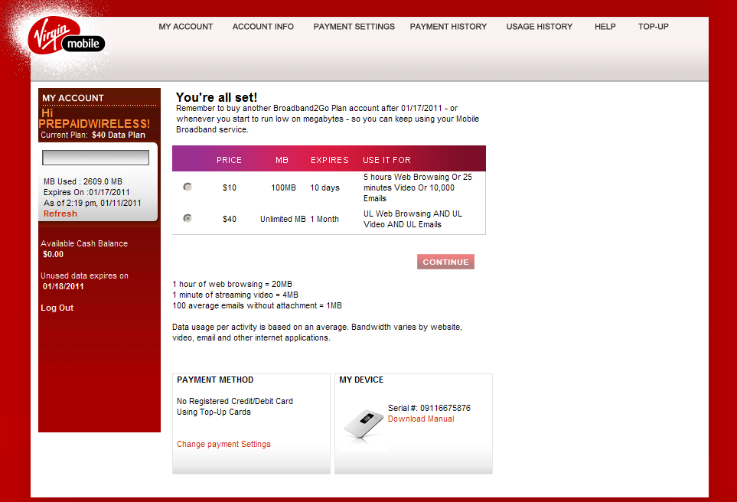Click the CONTINUE button
The image size is (737, 502).
(445, 262)
